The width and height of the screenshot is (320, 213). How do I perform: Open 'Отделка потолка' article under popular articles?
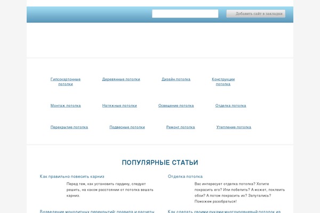(x=185, y=176)
